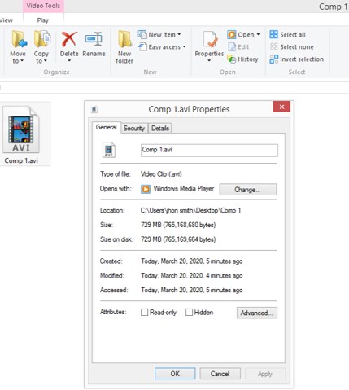Viewport: 349px width, 390px height.
Task: Click the New item icon
Action: [142, 34]
